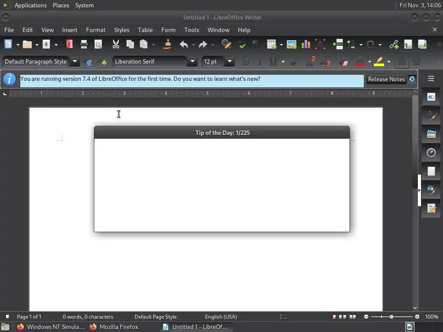Open the Format menu
Image resolution: width=443 pixels, height=332 pixels.
point(96,30)
